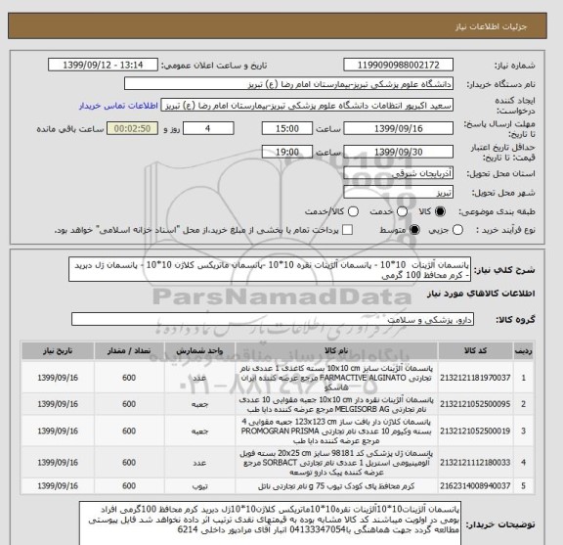Click the کد کالا column header
The width and height of the screenshot is (563, 545).
[x=475, y=351]
